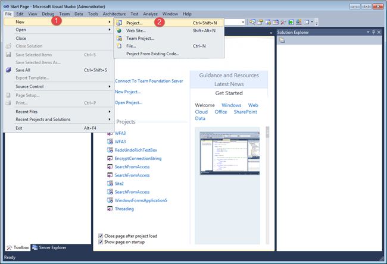Click the Open Project... start page link
Image resolution: width=387 pixels, height=264 pixels.
(x=129, y=102)
